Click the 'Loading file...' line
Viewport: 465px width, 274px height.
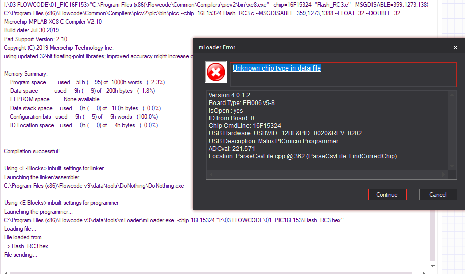click(x=20, y=229)
